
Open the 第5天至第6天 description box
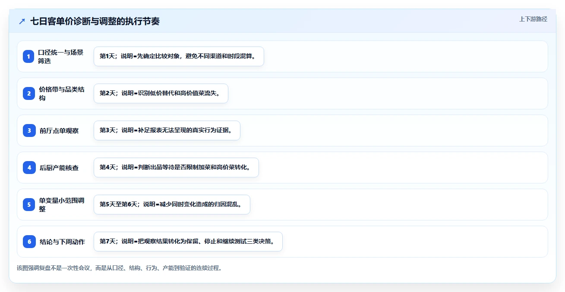tap(172, 205)
